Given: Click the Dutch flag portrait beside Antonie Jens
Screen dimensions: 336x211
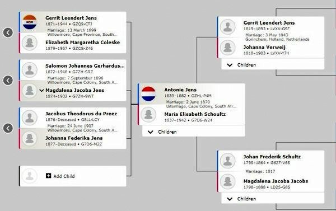Looking at the screenshot, I should point(148,94).
